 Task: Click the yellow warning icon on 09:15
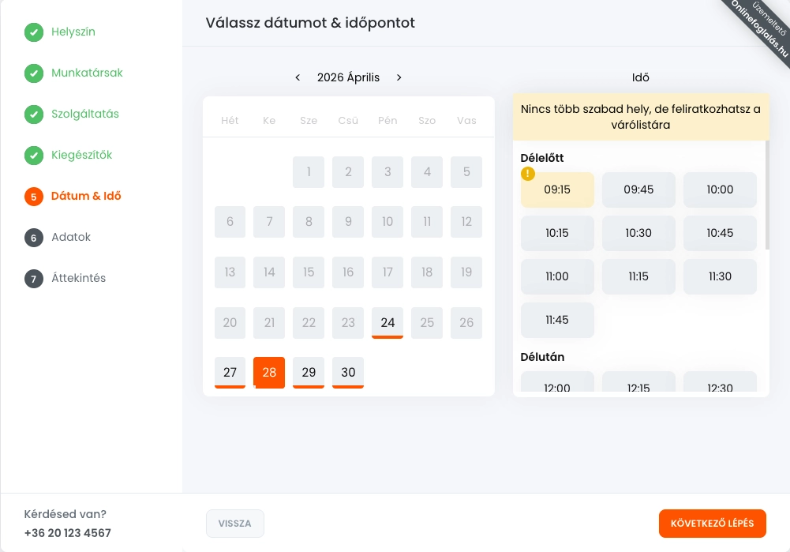528,174
